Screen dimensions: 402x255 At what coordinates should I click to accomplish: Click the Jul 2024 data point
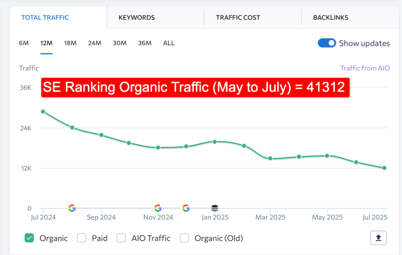[x=43, y=112]
